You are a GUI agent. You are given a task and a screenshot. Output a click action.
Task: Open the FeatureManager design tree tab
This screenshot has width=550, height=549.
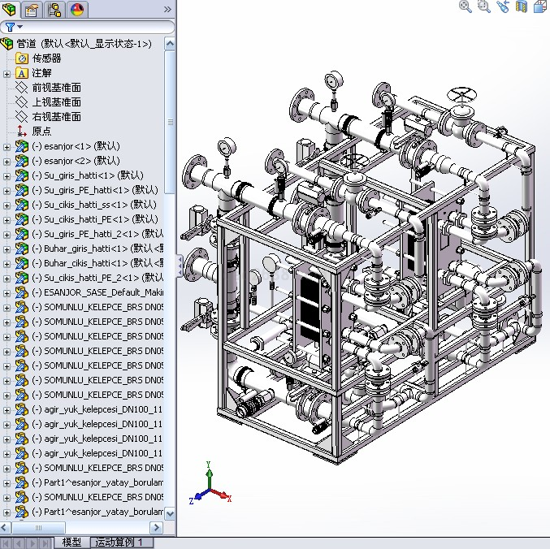point(10,10)
